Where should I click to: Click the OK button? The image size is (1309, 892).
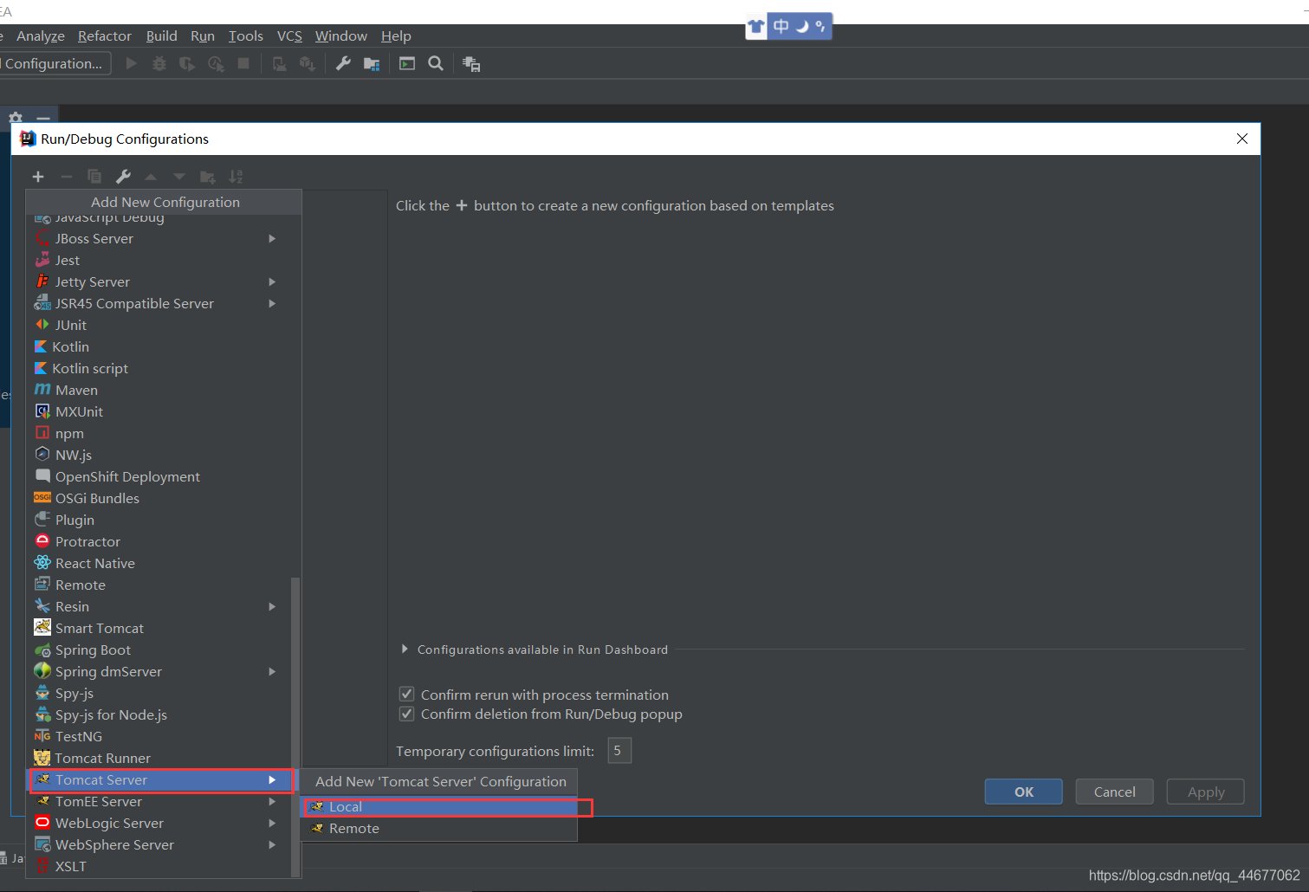[x=1024, y=792]
